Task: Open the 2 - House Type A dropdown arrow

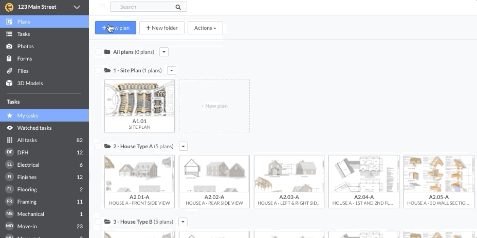Action: (x=183, y=146)
